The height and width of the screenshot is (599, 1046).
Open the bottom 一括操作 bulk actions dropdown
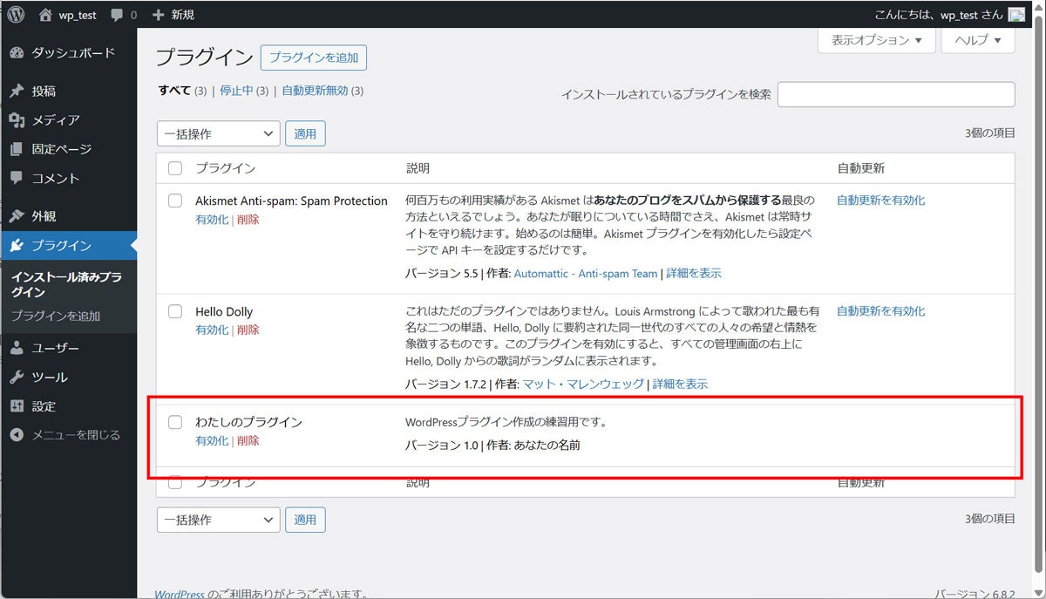[x=219, y=520]
